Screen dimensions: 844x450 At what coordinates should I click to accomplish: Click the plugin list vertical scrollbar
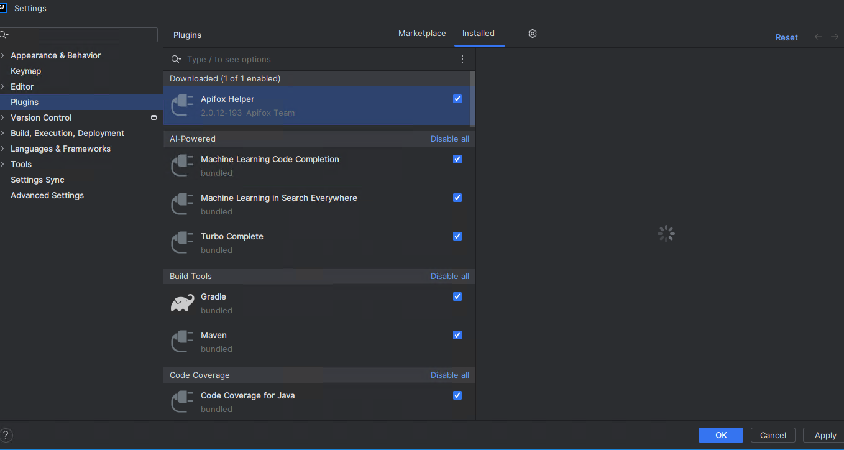click(472, 98)
